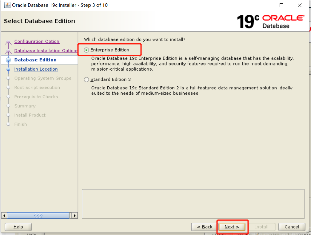Screen dimensions: 311x235
Task: Click the Configuration Option step marker icon
Action: [x=8, y=42]
